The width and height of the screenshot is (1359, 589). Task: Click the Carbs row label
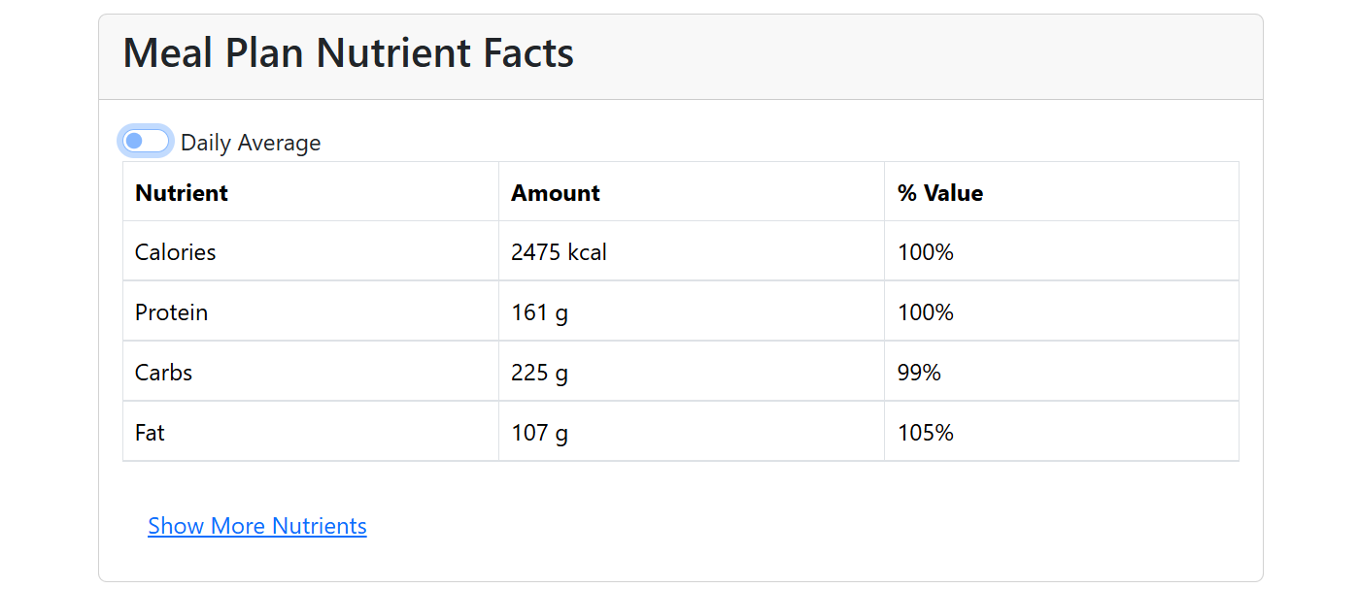coord(164,373)
